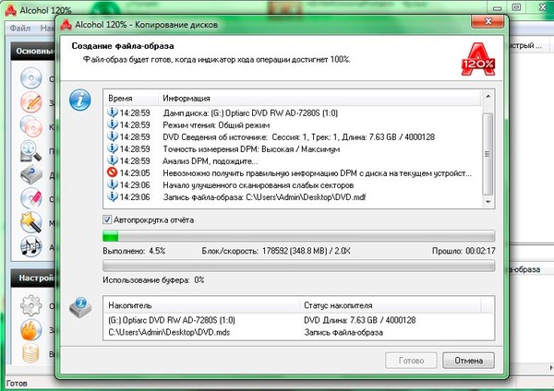Click the log scrollbar up arrow
Viewport: 554px width, 391px height.
[488, 96]
